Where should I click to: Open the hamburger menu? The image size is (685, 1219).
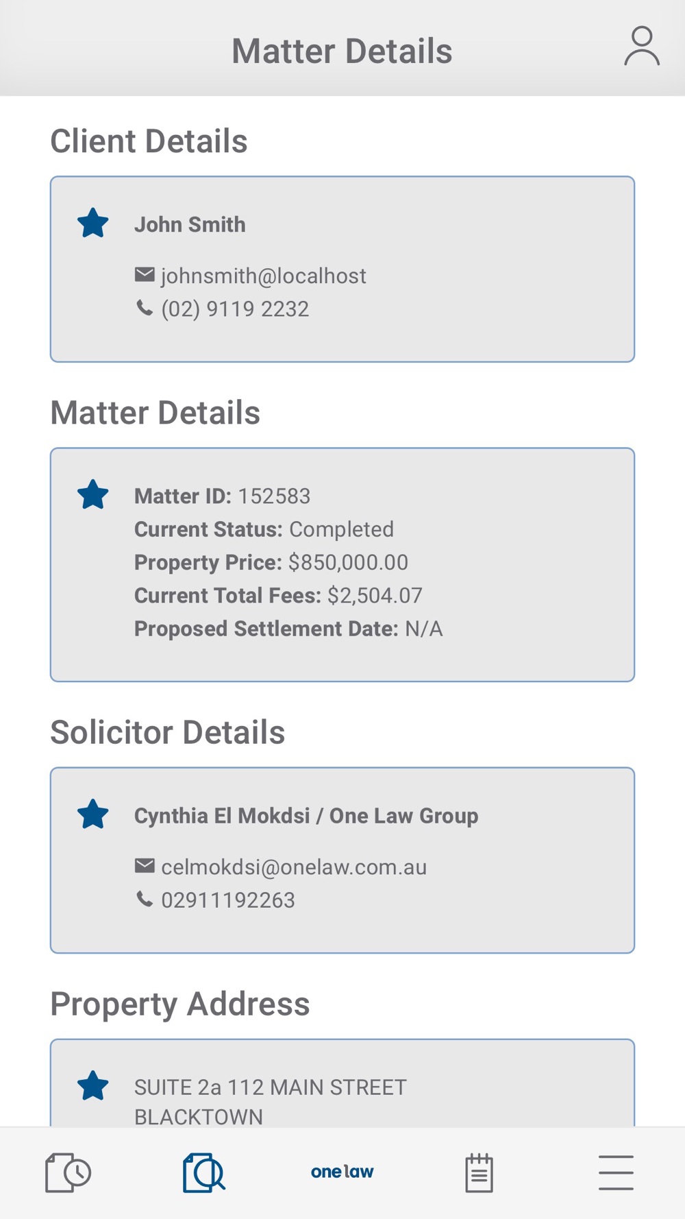click(x=616, y=1172)
